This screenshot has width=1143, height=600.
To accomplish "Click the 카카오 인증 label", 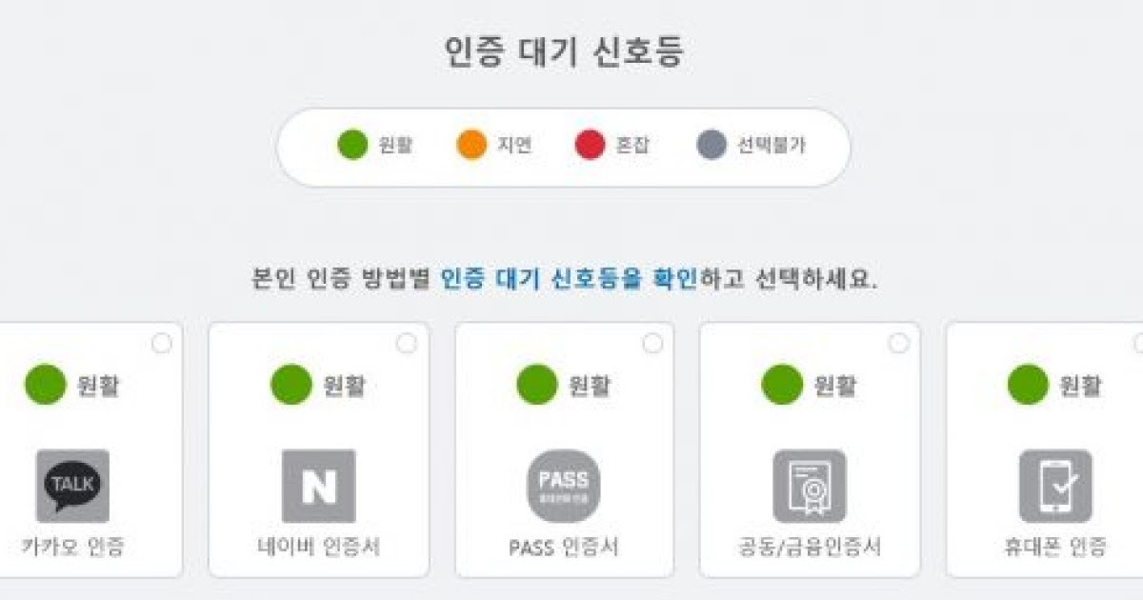I will (x=73, y=548).
